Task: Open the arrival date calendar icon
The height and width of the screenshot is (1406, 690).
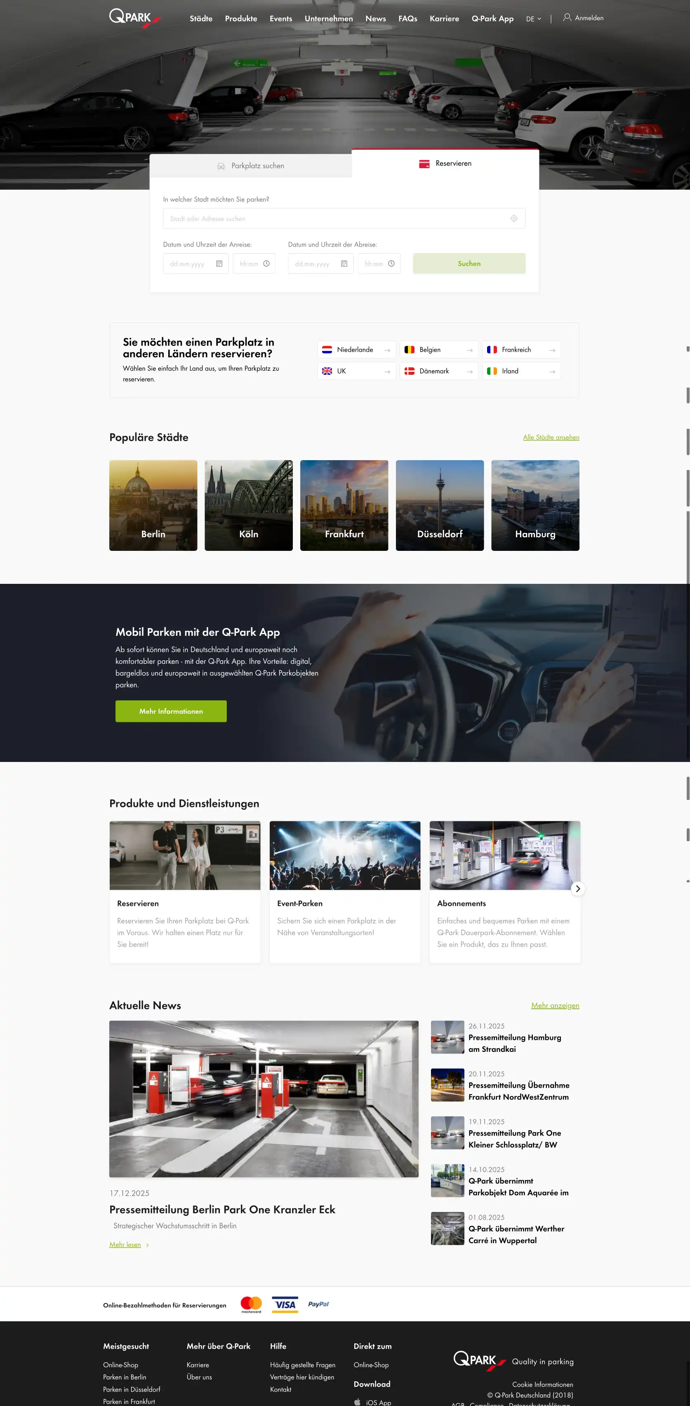Action: pos(219,263)
